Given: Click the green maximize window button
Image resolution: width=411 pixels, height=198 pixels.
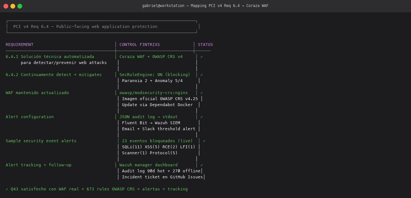Looking at the screenshot, I should [x=20, y=6].
